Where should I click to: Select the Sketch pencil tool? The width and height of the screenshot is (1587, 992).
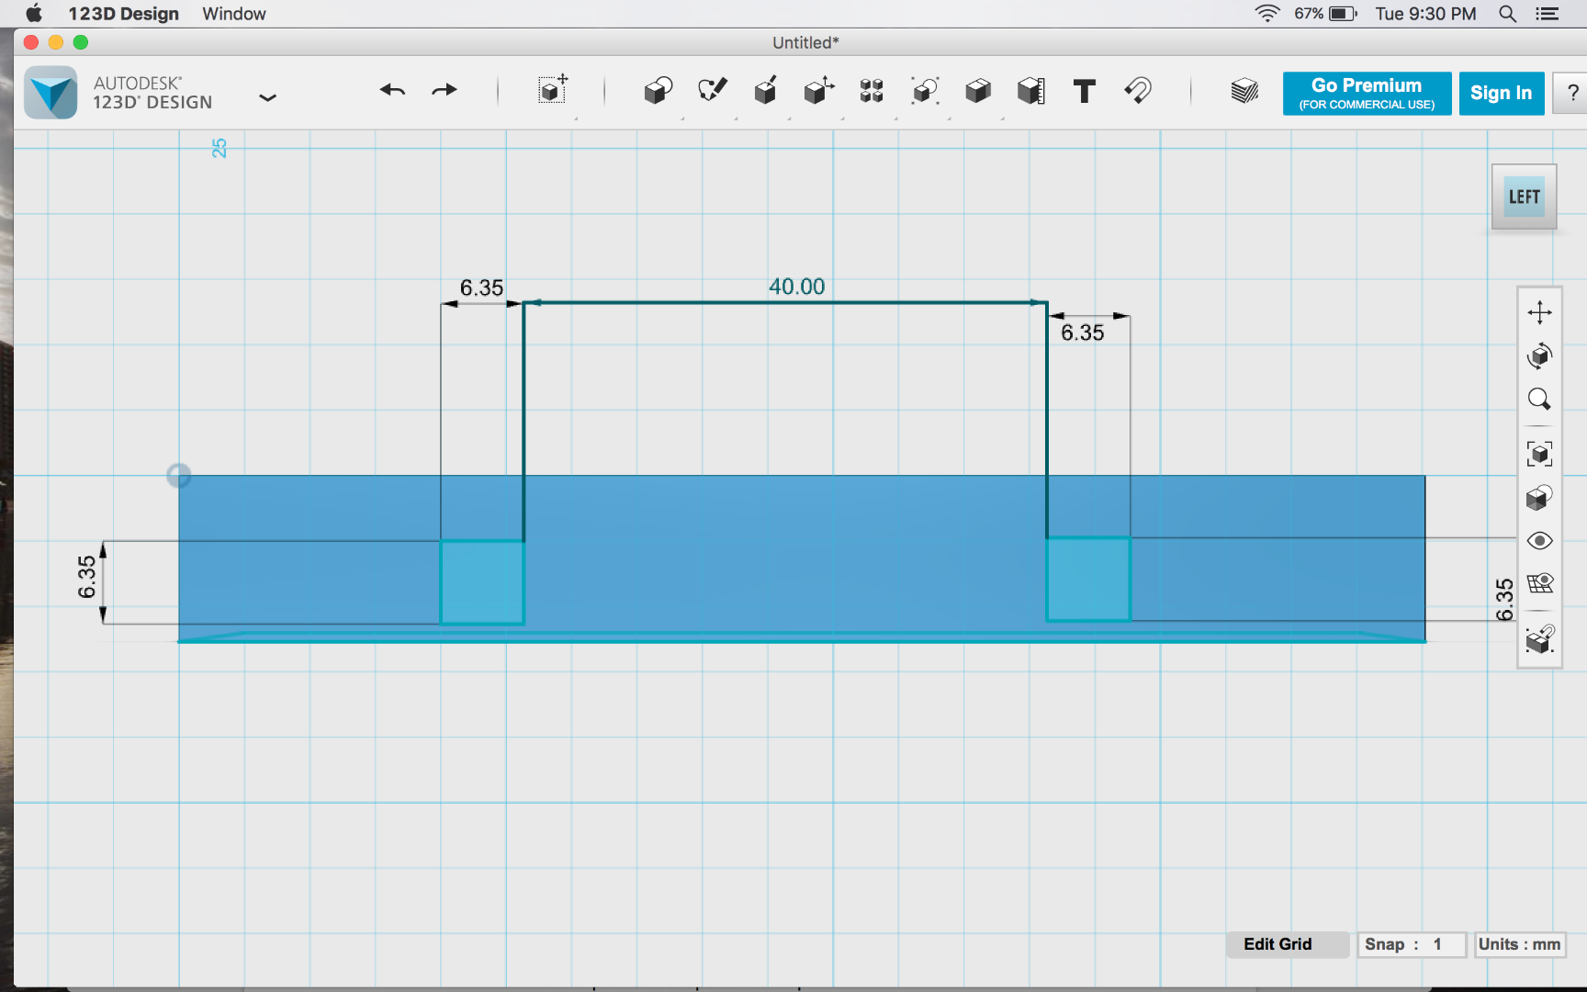(712, 90)
